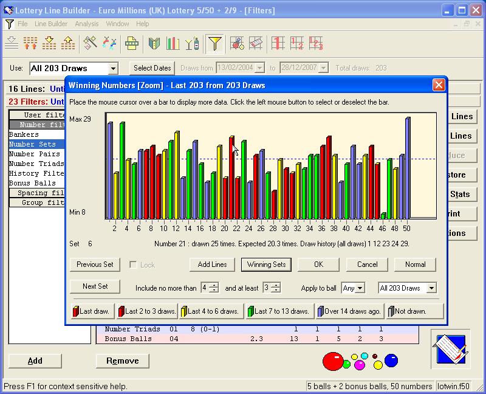The height and width of the screenshot is (394, 486).
Task: Open the colored bar chart toolbar icon
Action: click(173, 43)
